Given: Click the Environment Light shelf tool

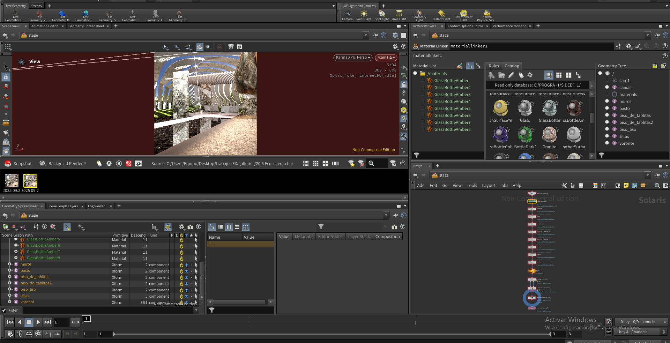Looking at the screenshot, I should coord(463,16).
